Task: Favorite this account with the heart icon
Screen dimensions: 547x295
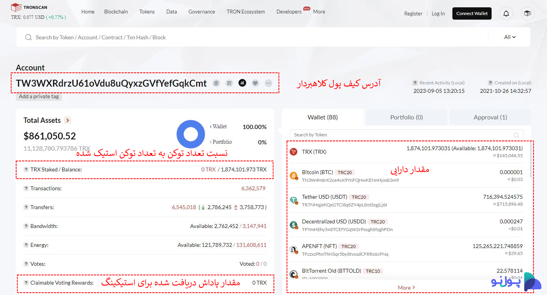Action: [255, 83]
